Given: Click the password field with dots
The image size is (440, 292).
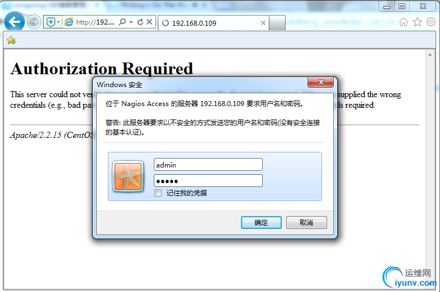Looking at the screenshot, I should pyautogui.click(x=208, y=181).
